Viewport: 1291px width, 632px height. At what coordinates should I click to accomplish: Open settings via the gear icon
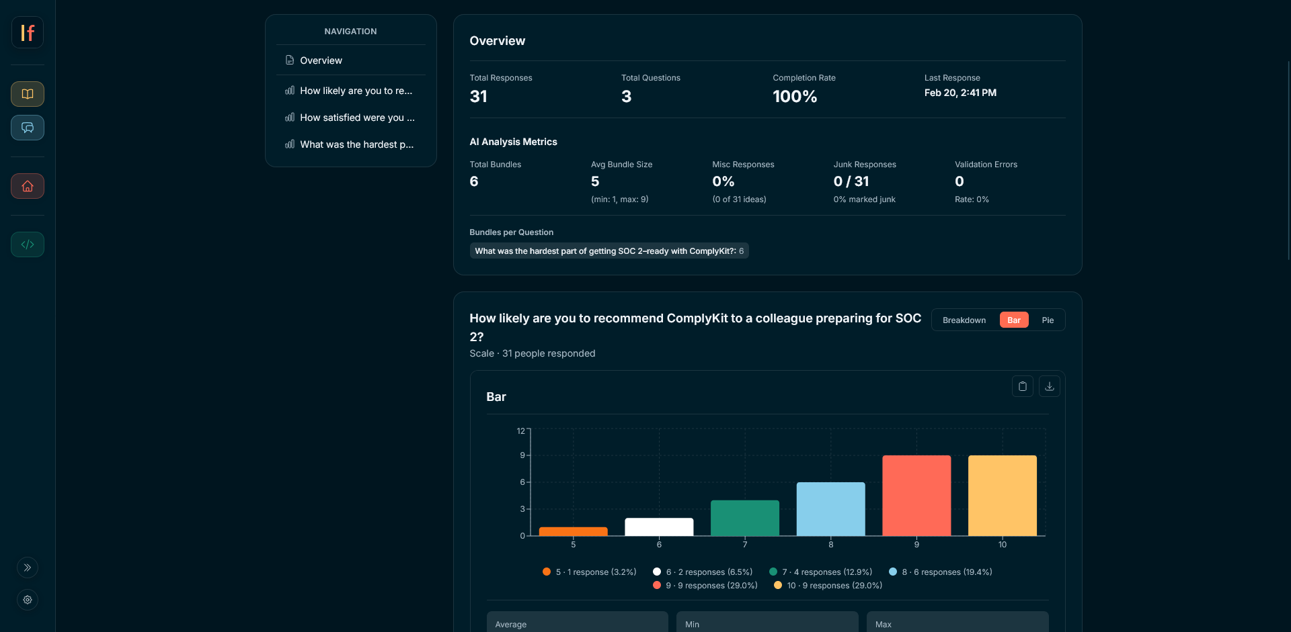point(28,600)
